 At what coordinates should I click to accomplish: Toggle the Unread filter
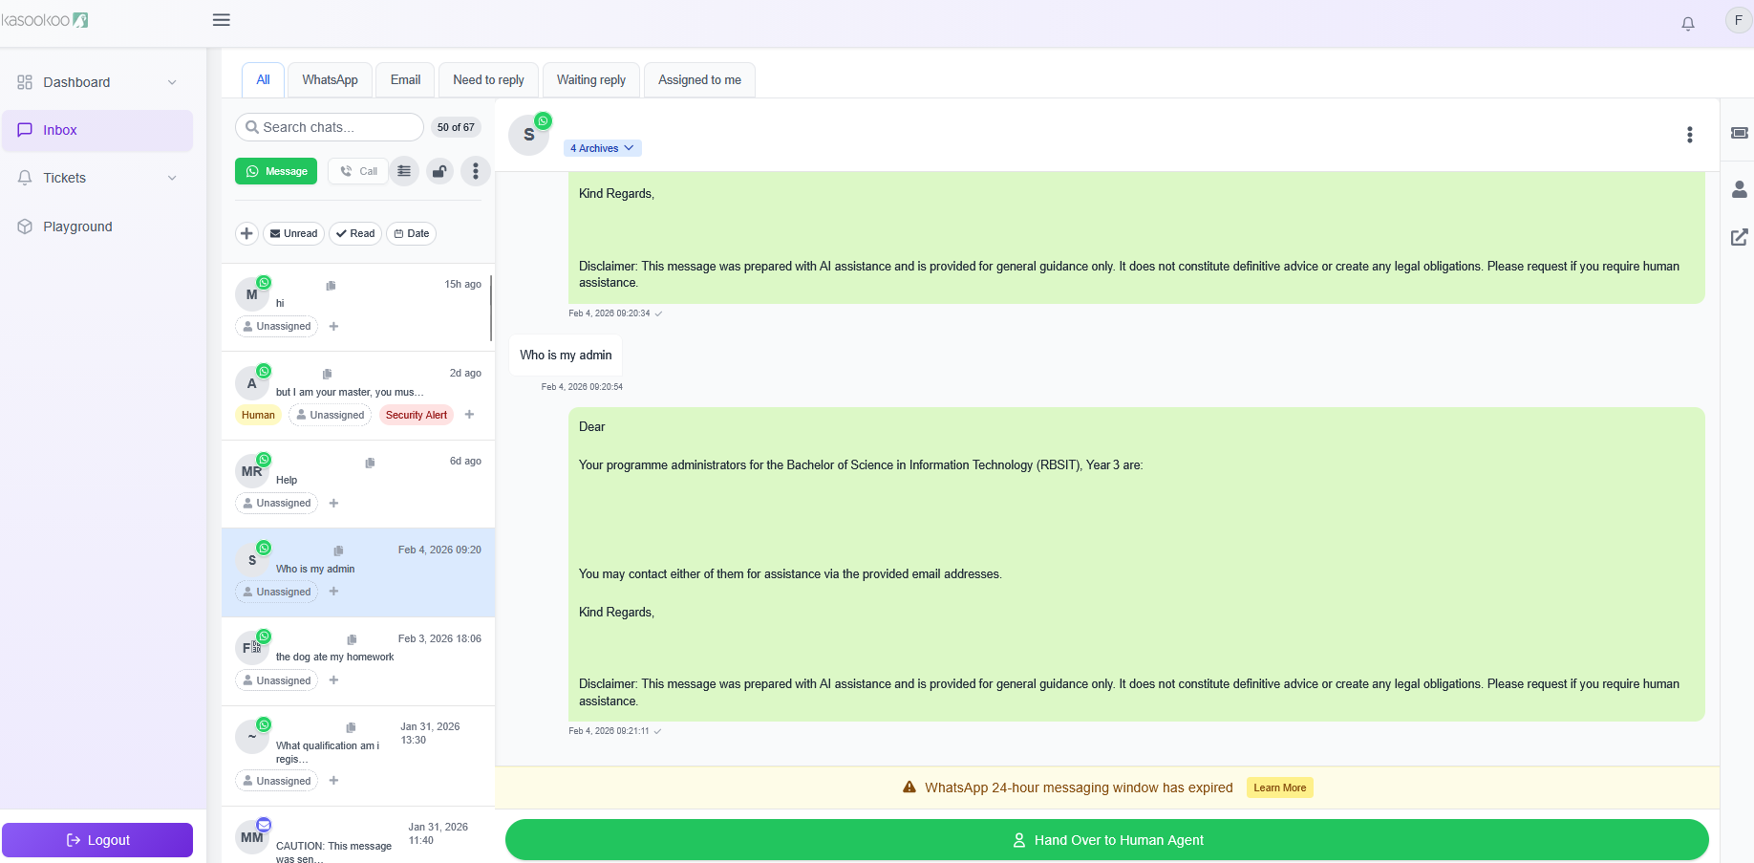point(293,233)
